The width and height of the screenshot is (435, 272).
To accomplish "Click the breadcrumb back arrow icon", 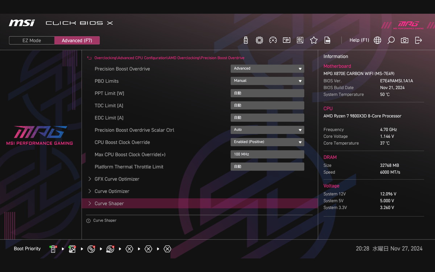I will 89,58.
